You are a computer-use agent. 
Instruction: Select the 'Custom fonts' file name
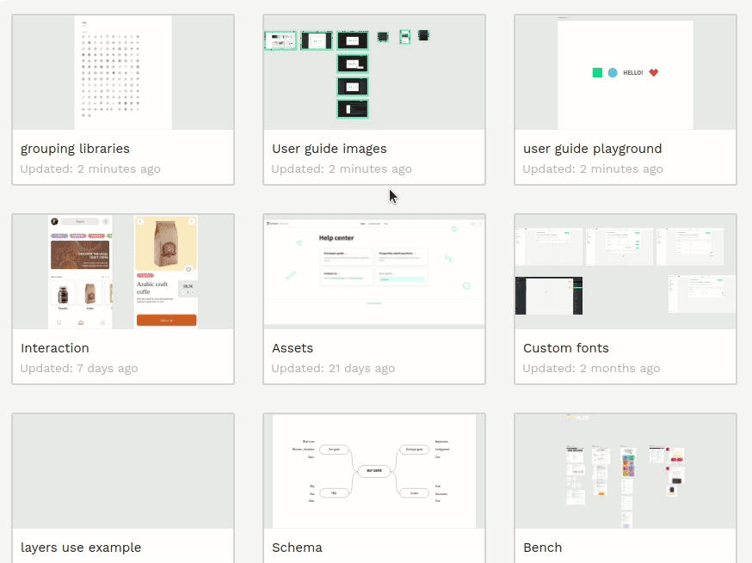(566, 348)
